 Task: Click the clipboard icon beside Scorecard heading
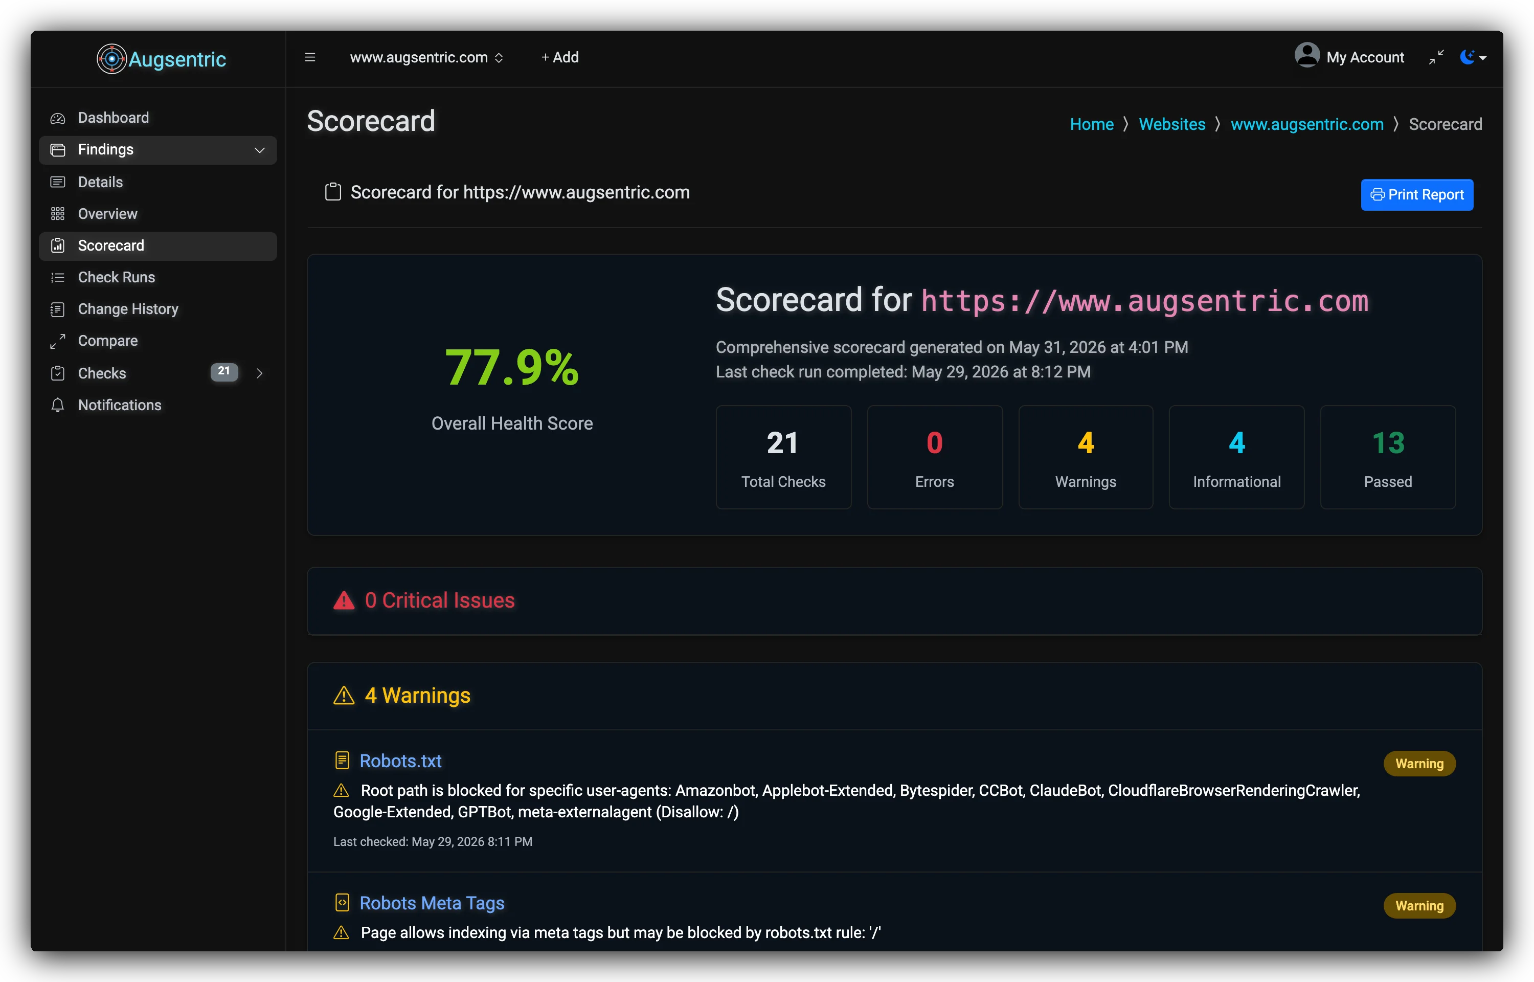[333, 192]
